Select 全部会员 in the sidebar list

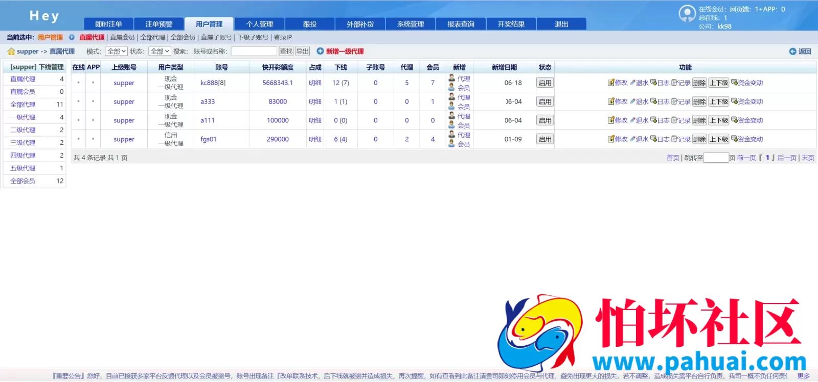[x=23, y=181]
